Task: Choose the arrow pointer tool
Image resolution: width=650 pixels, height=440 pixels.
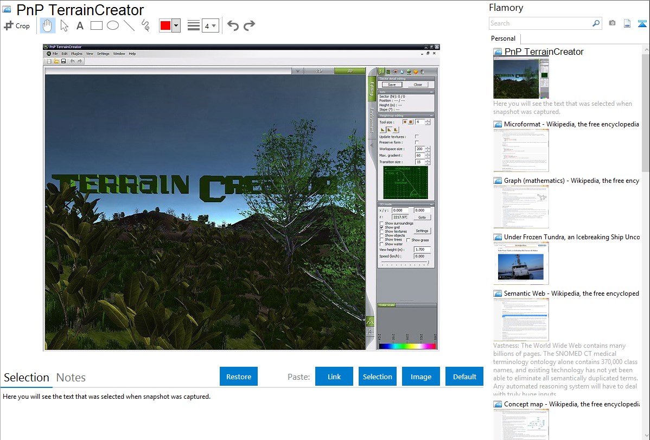Action: 64,25
